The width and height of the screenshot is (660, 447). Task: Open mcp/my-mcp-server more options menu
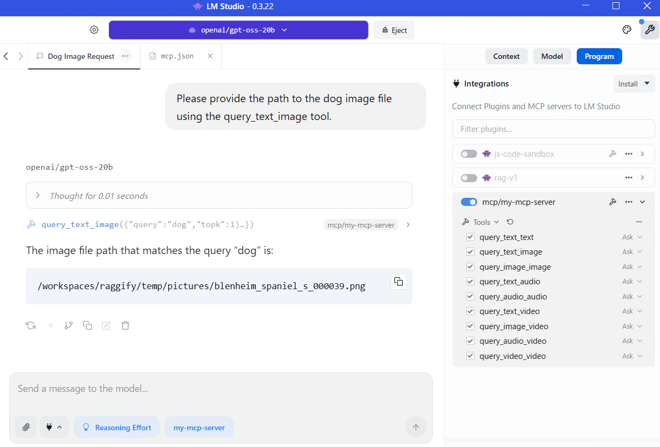[x=629, y=202]
